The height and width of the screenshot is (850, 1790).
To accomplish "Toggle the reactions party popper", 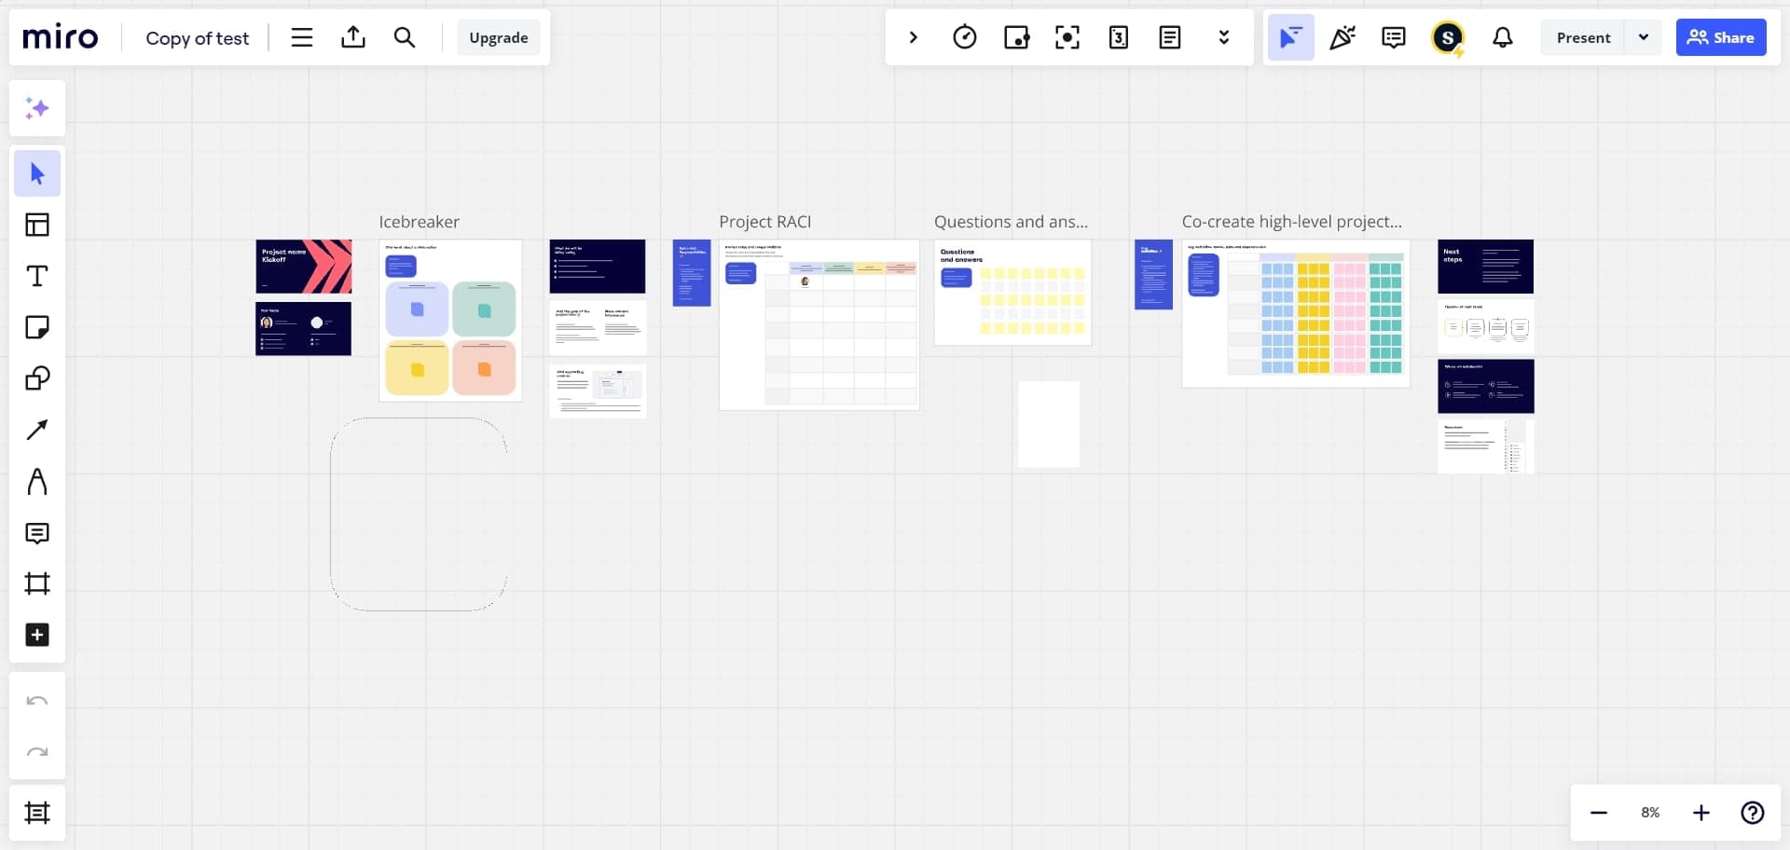I will 1342,37.
